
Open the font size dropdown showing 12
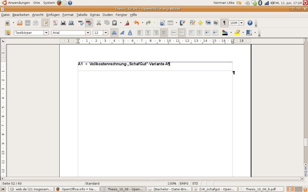pos(105,33)
